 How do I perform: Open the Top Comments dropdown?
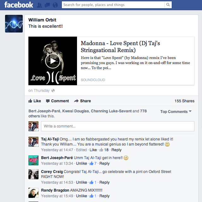click(x=176, y=111)
